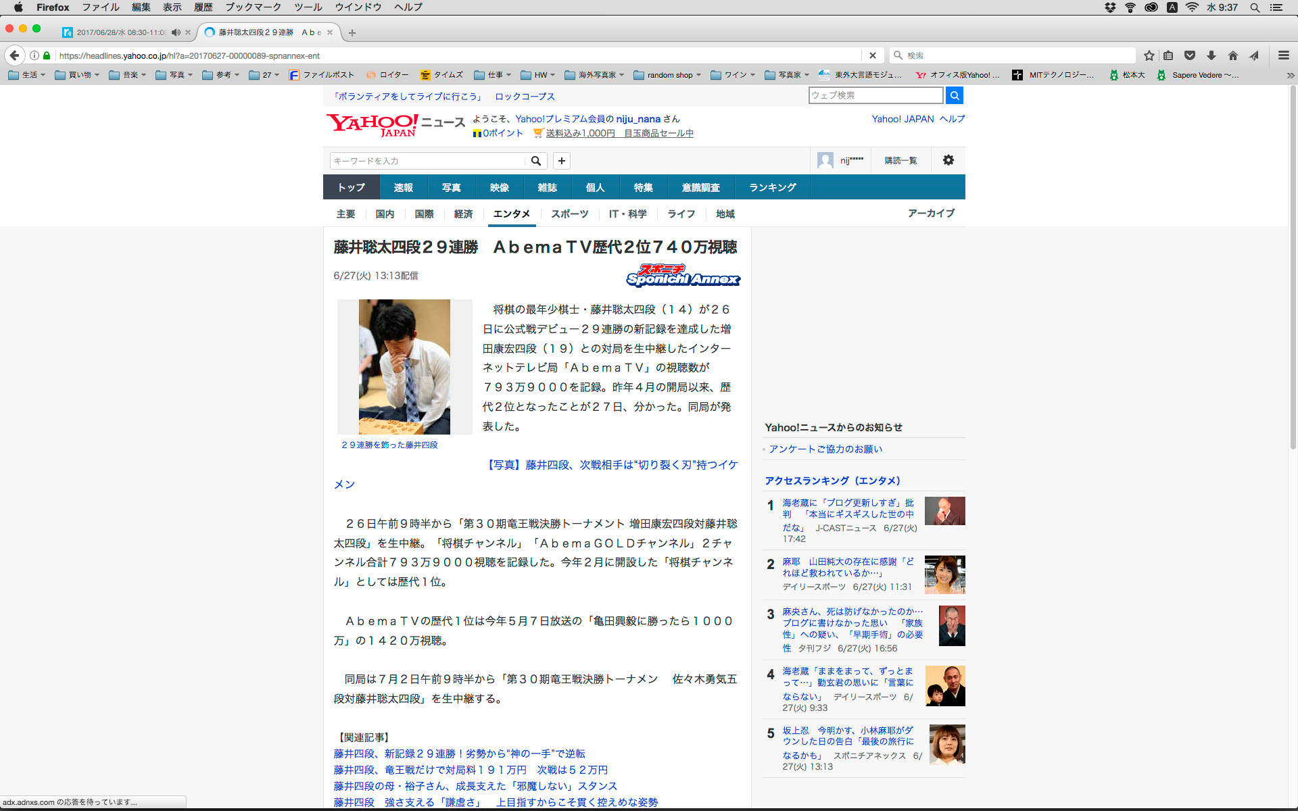This screenshot has height=811, width=1298.
Task: Mute audio on the first tab
Action: point(176,32)
